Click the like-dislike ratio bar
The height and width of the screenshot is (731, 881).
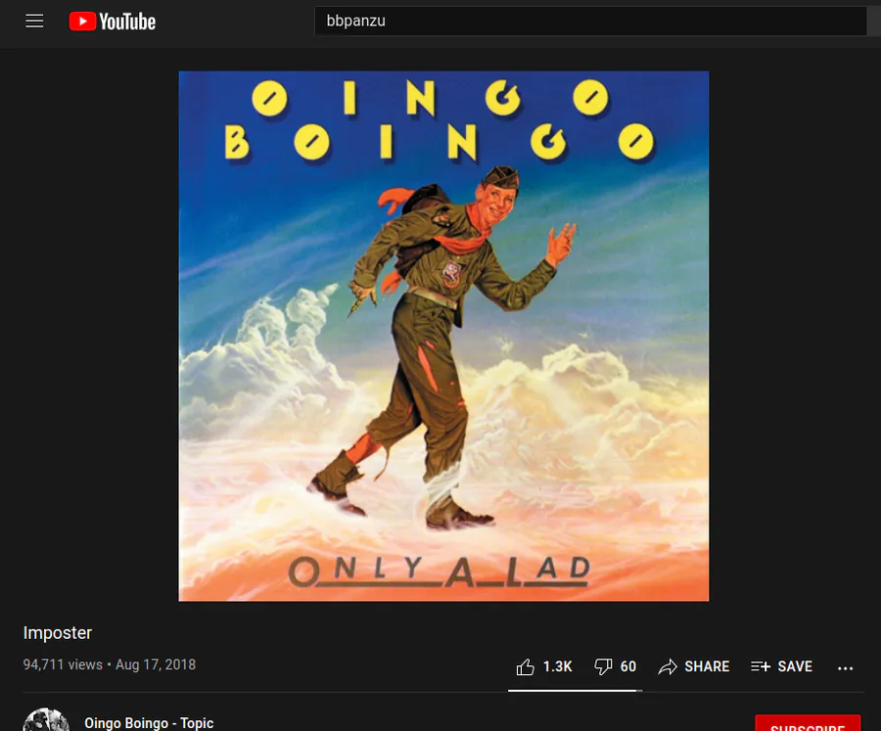pyautogui.click(x=576, y=691)
